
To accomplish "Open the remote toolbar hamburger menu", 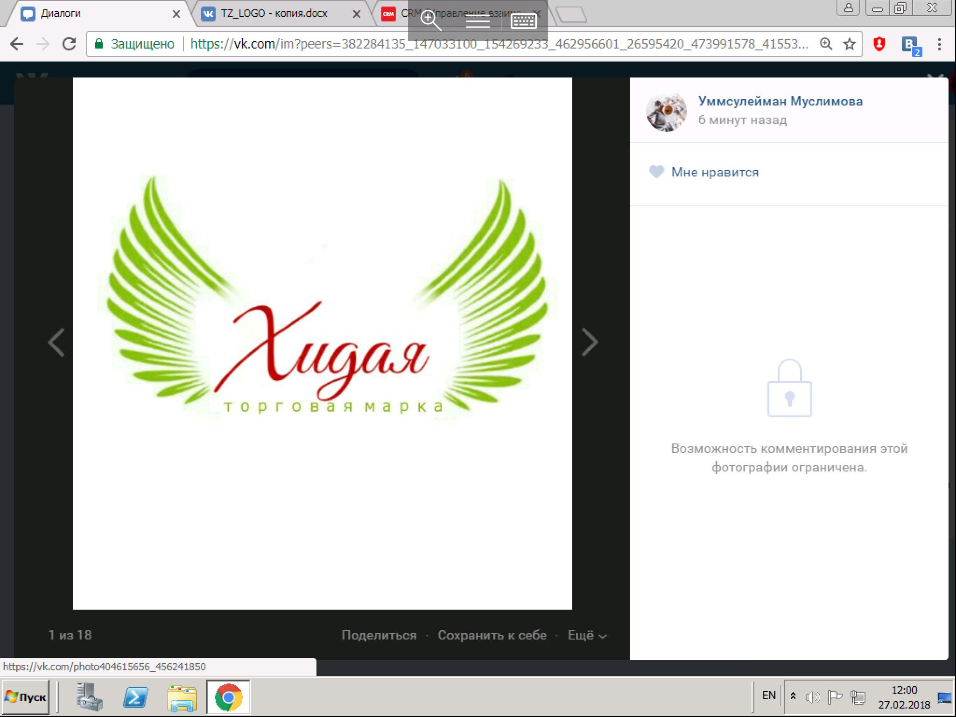I will point(478,21).
